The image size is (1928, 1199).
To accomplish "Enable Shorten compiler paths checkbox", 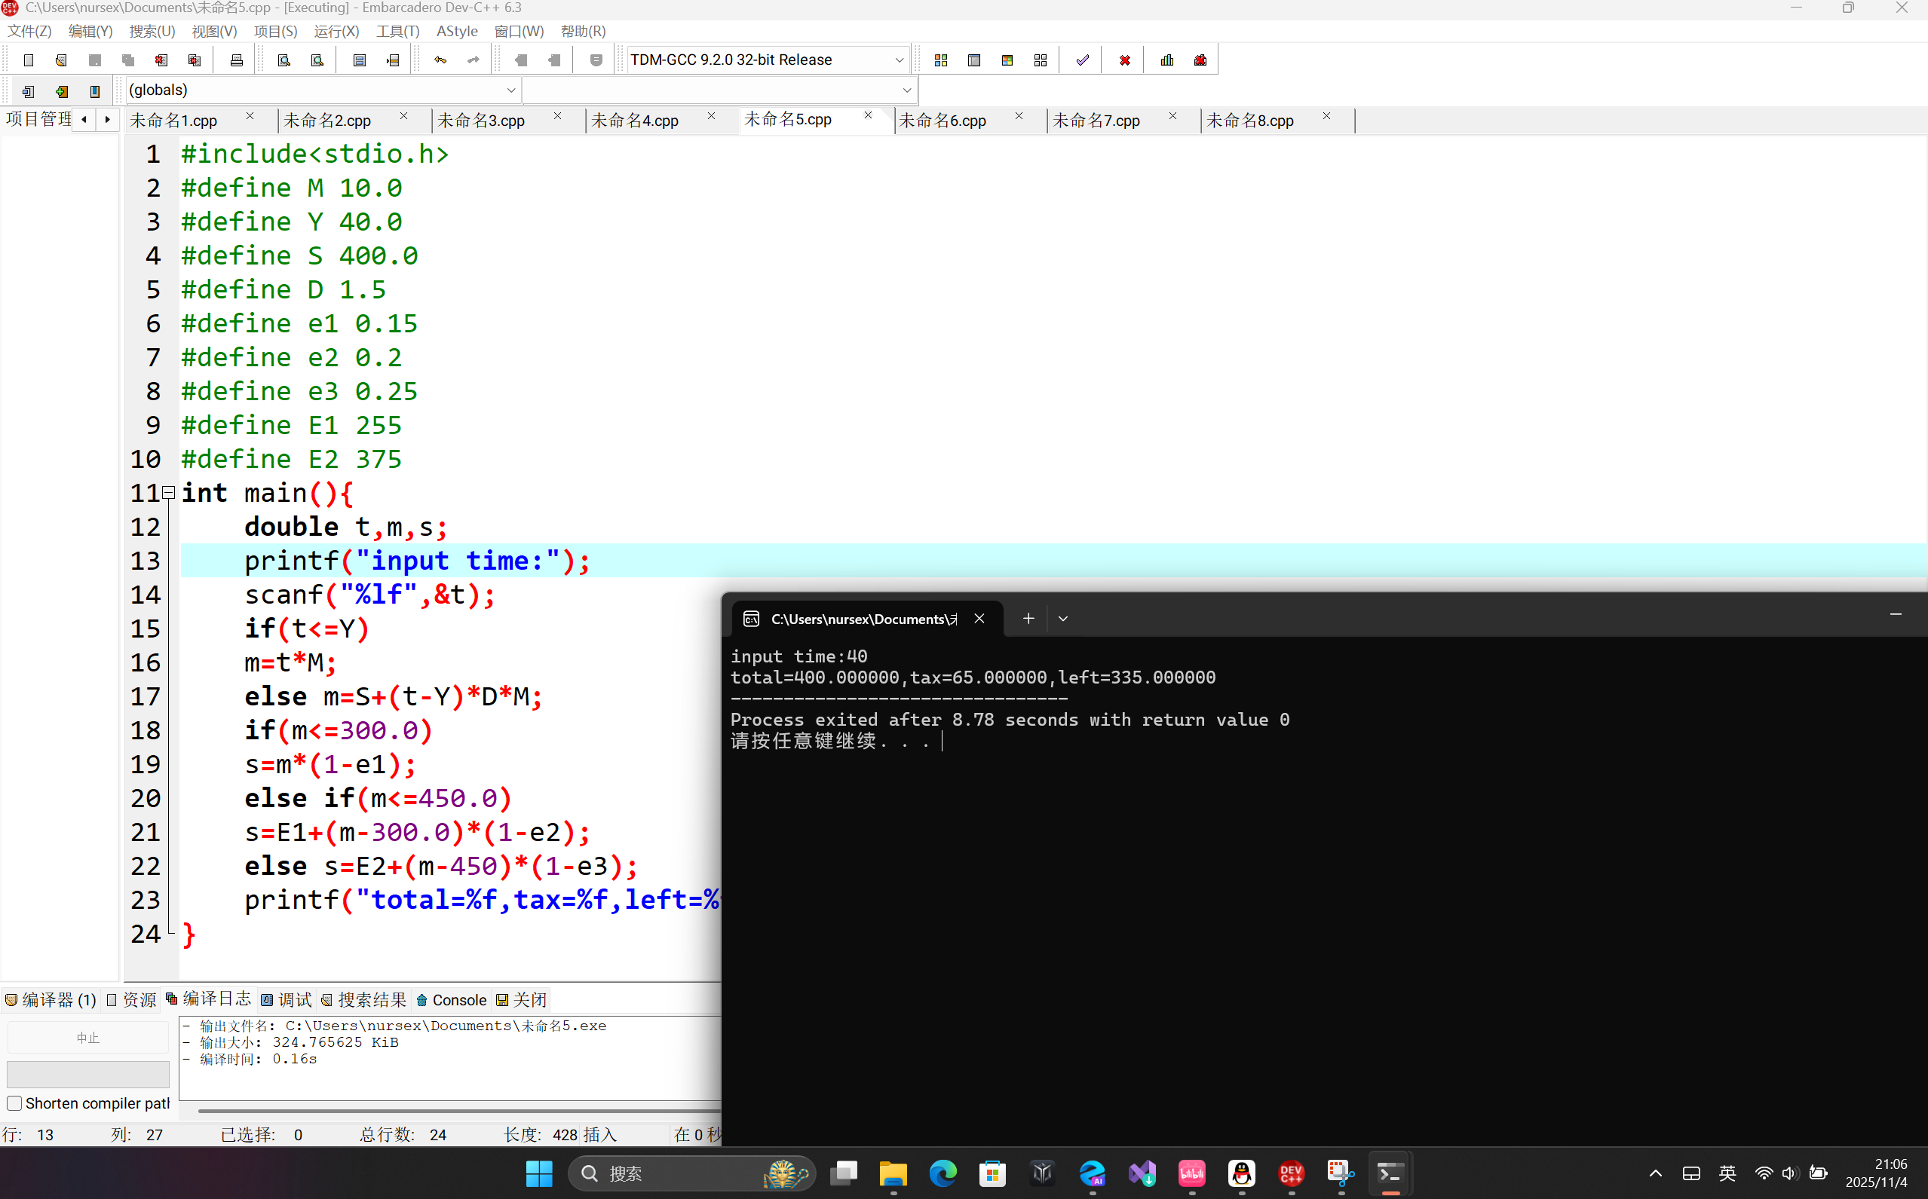I will [x=14, y=1103].
